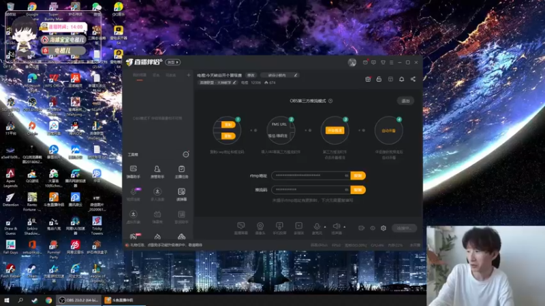Image resolution: width=545 pixels, height=306 pixels.
Task: Click the webcam preview thumbnail
Action: pyautogui.click(x=486, y=266)
